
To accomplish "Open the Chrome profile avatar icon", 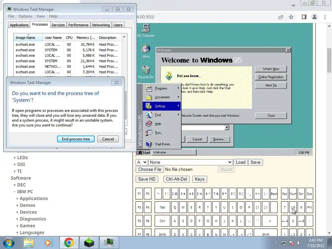I will click(x=314, y=17).
